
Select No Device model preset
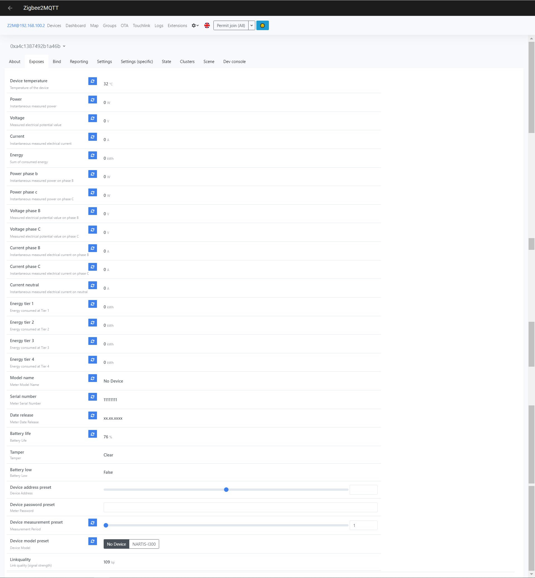click(x=116, y=544)
